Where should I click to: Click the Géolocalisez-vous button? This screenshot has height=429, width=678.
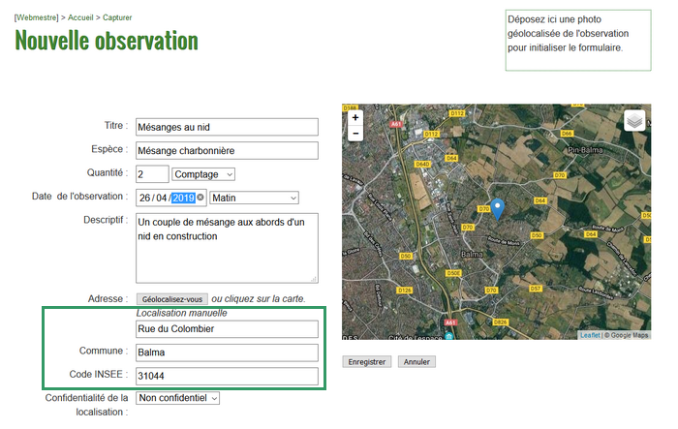pyautogui.click(x=171, y=299)
